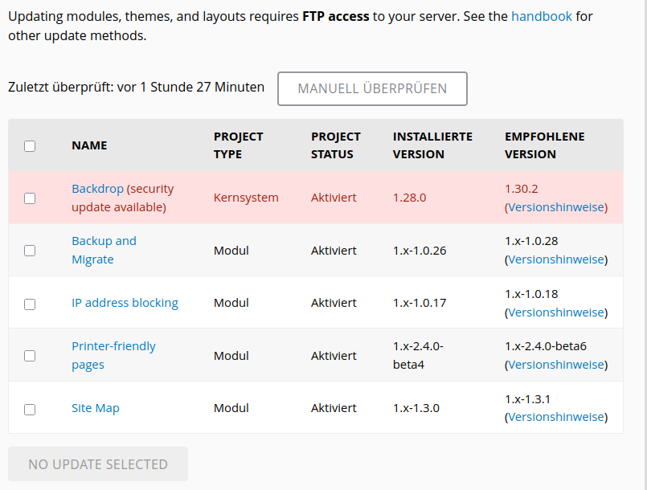Select the Site Map checkbox
The width and height of the screenshot is (647, 490).
point(30,409)
